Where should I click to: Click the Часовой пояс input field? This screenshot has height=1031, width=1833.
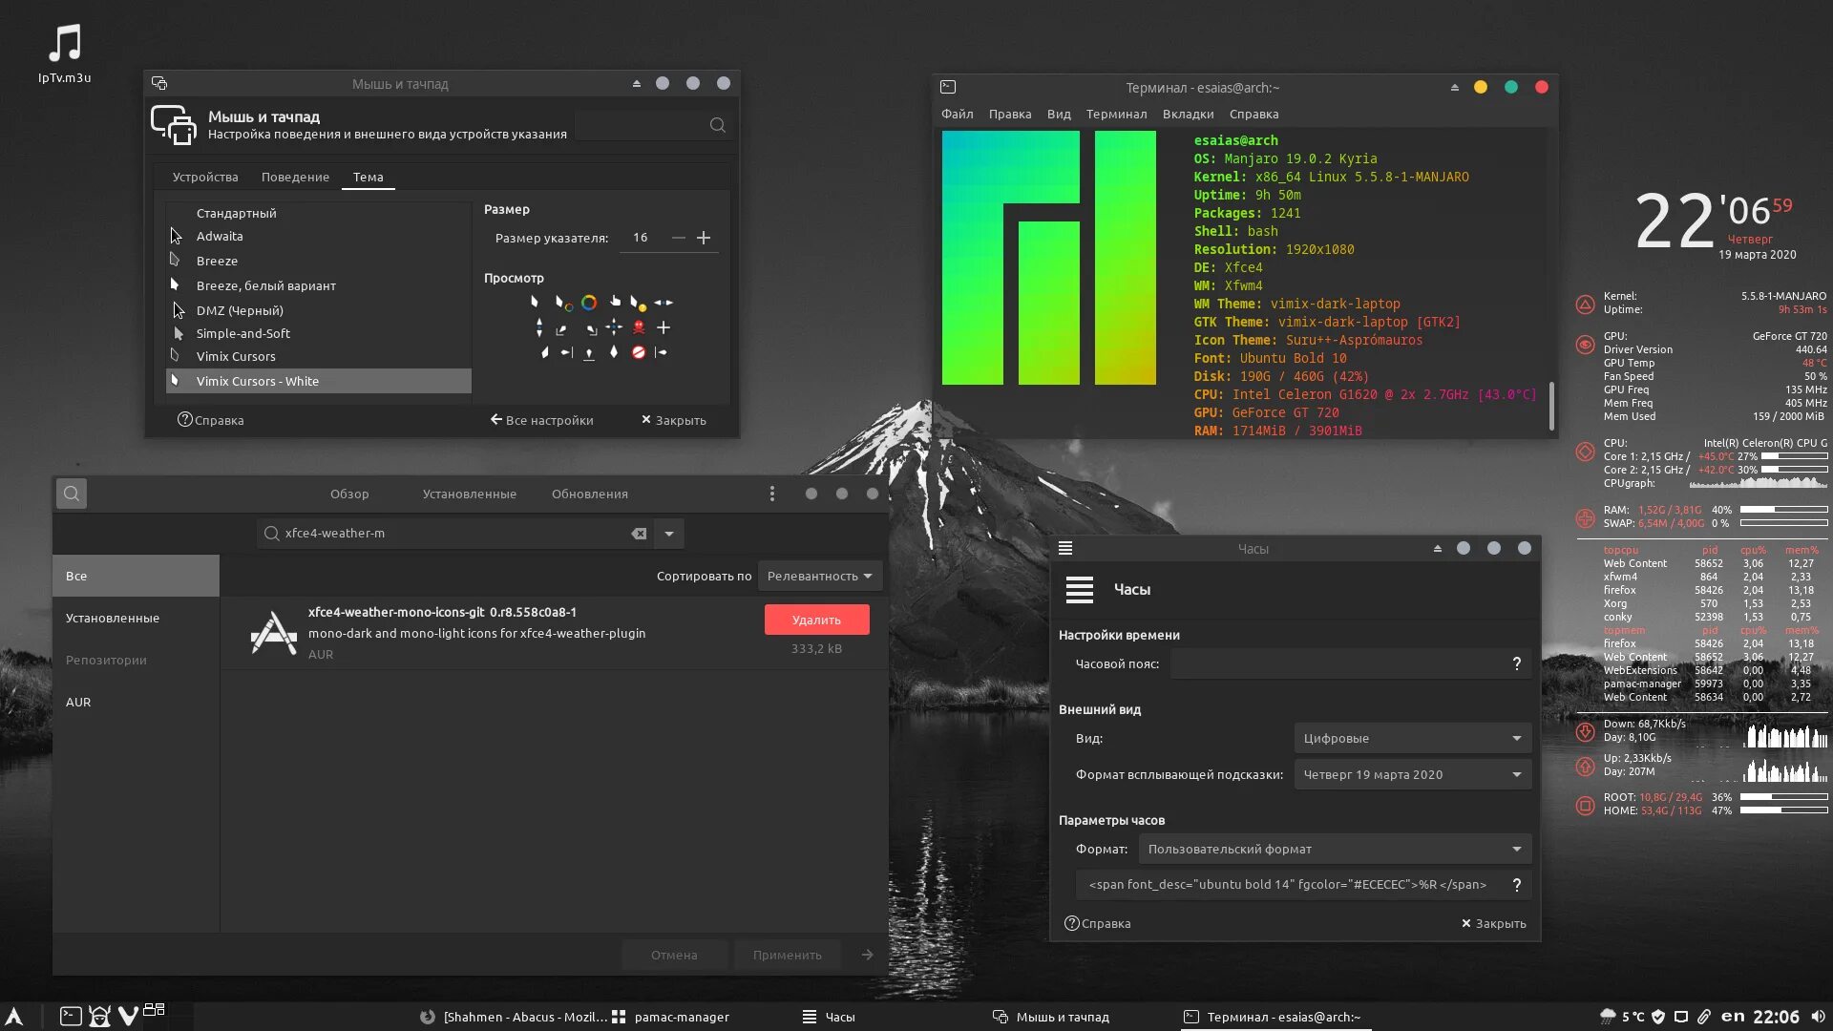1337,663
